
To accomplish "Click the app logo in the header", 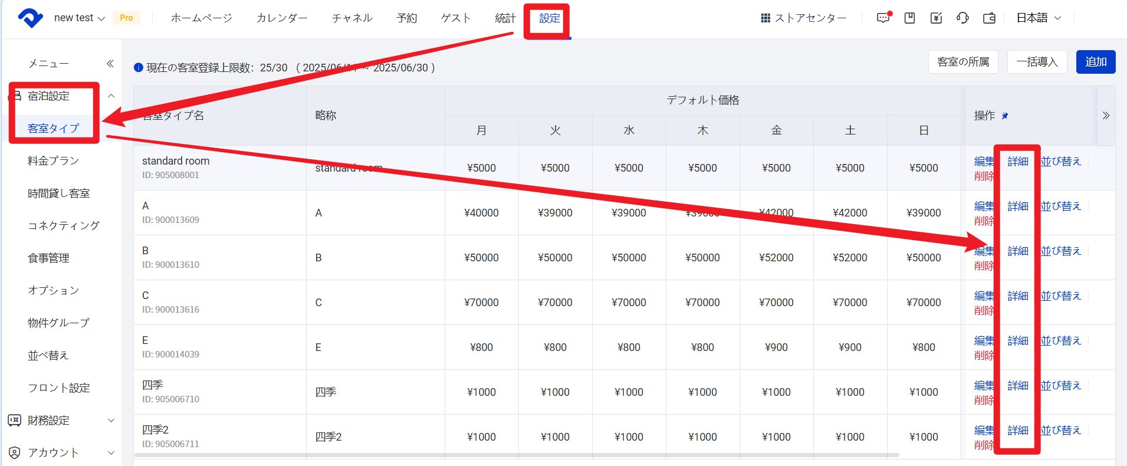I will click(30, 18).
